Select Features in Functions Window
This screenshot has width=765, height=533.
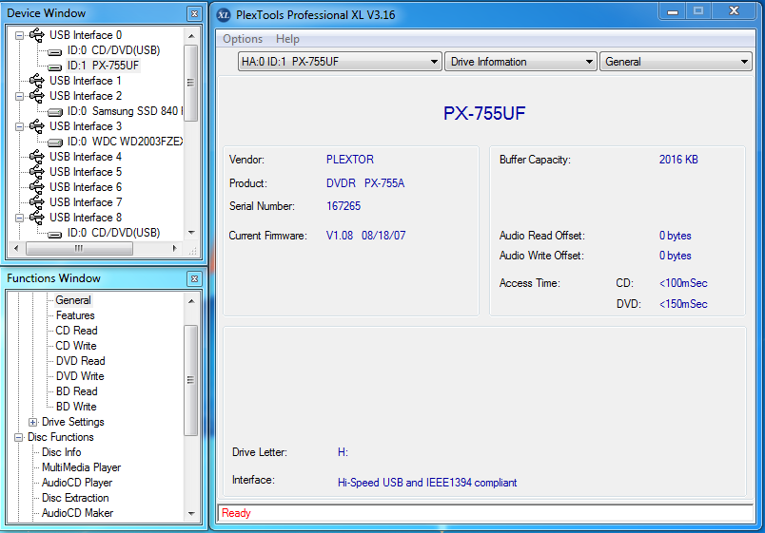(x=74, y=315)
